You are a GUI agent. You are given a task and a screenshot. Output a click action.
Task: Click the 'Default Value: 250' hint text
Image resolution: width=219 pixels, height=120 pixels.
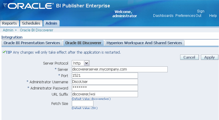coord(85,108)
